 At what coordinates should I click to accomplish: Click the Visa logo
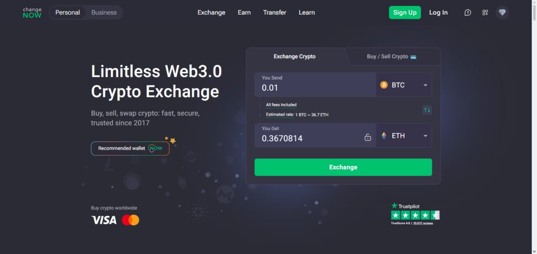click(x=104, y=220)
